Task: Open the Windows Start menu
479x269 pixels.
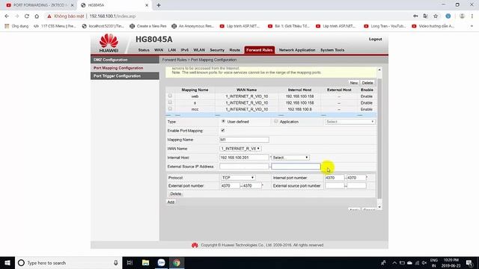Action: click(7, 262)
